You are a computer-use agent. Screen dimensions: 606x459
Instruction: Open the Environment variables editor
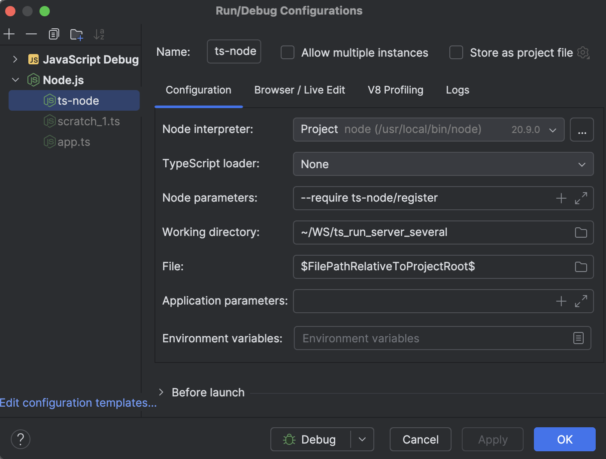tap(578, 338)
